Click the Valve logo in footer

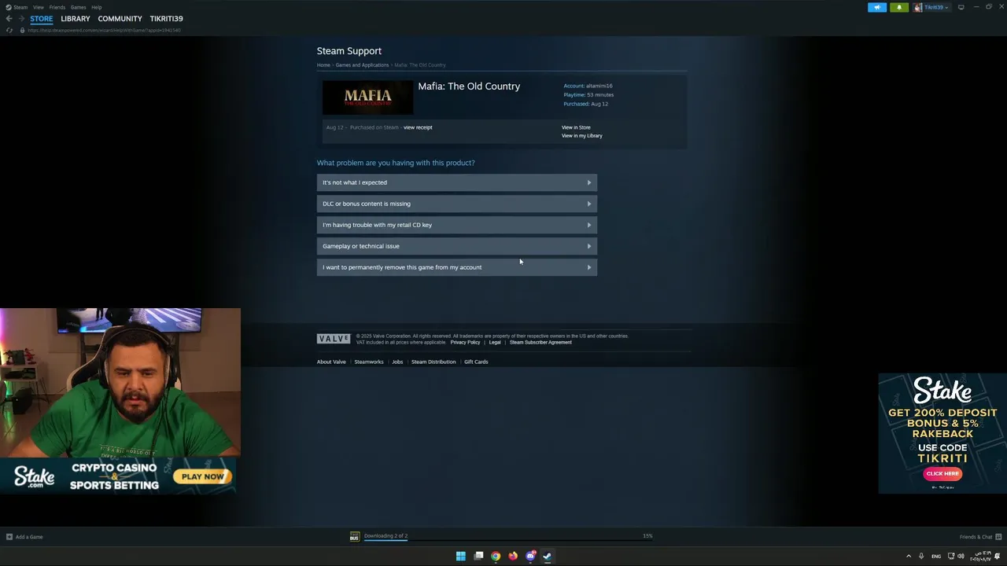[334, 339]
